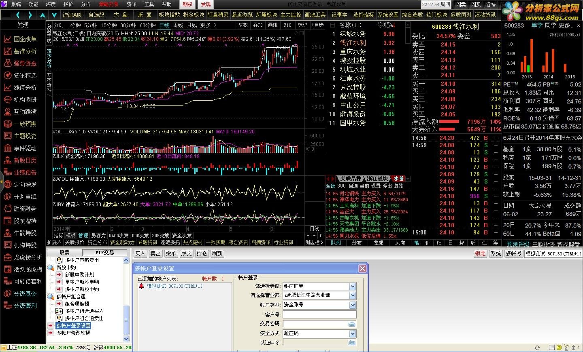Screen dimensions: 583x352
Task: Click the + zoom-in chart button
Action: coord(308,236)
